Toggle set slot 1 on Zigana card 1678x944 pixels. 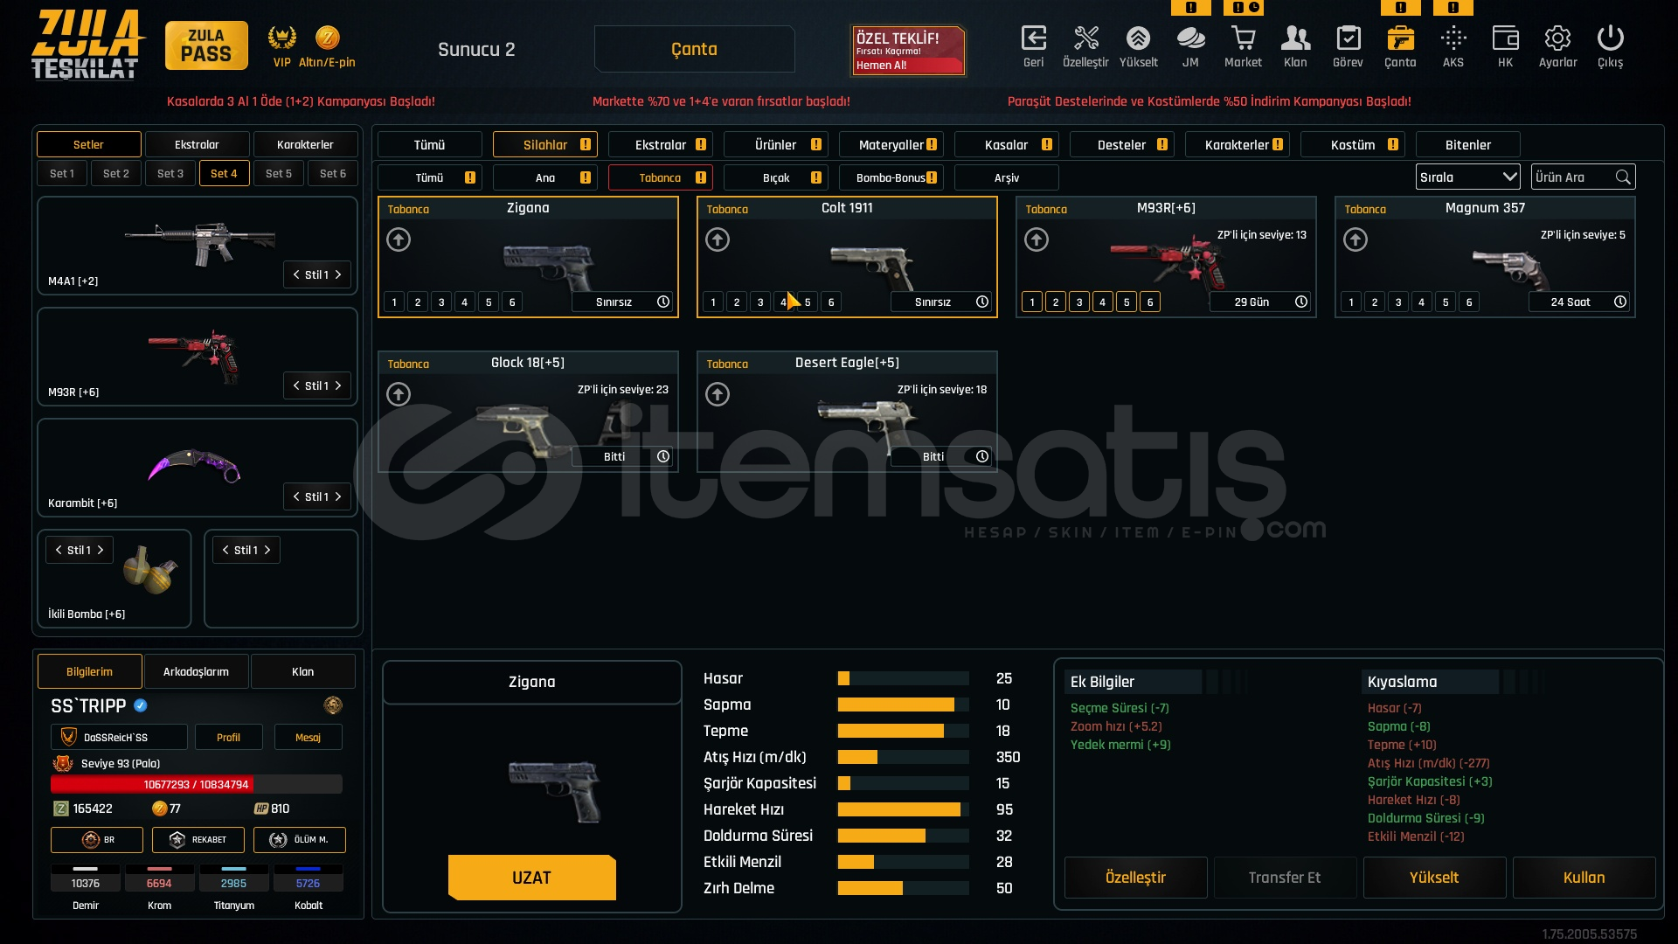point(394,302)
